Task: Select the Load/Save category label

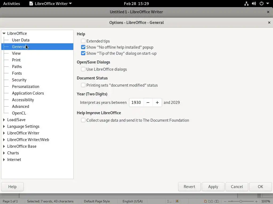Action: 16,120
